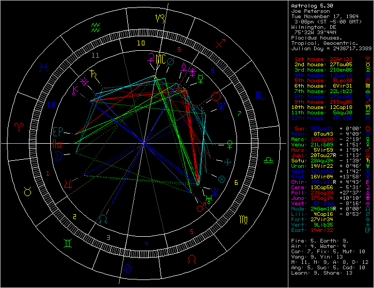Select the Jupiter glyph inside the chart

click(x=68, y=184)
